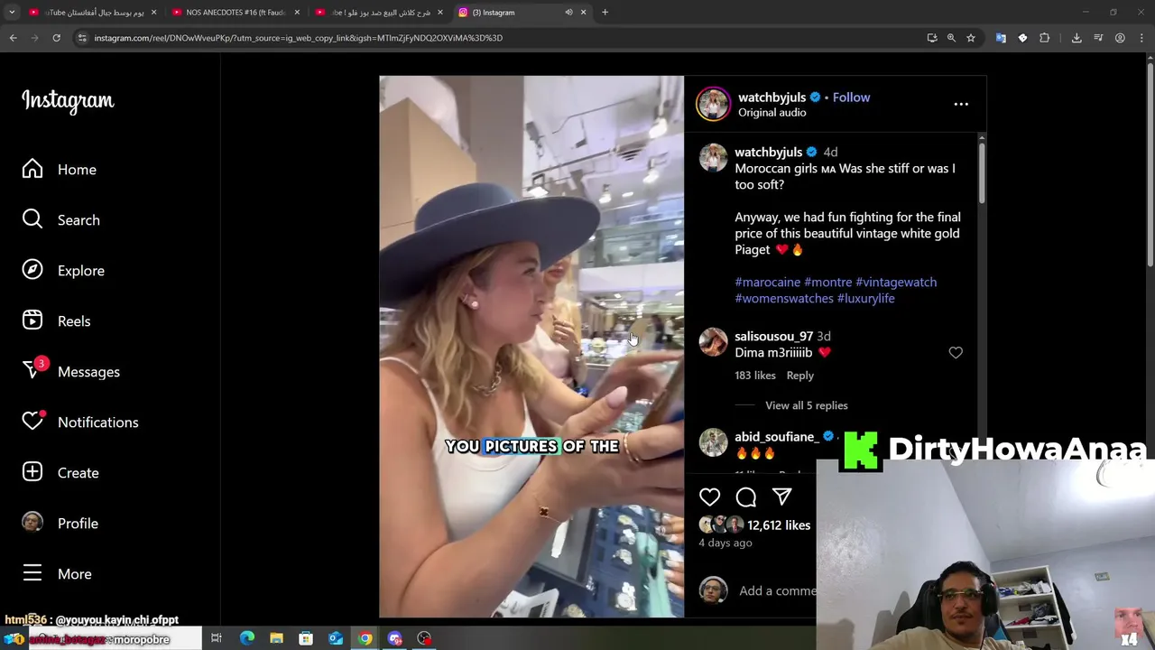Go to Explore page
Image resolution: width=1155 pixels, height=650 pixels.
(x=63, y=271)
